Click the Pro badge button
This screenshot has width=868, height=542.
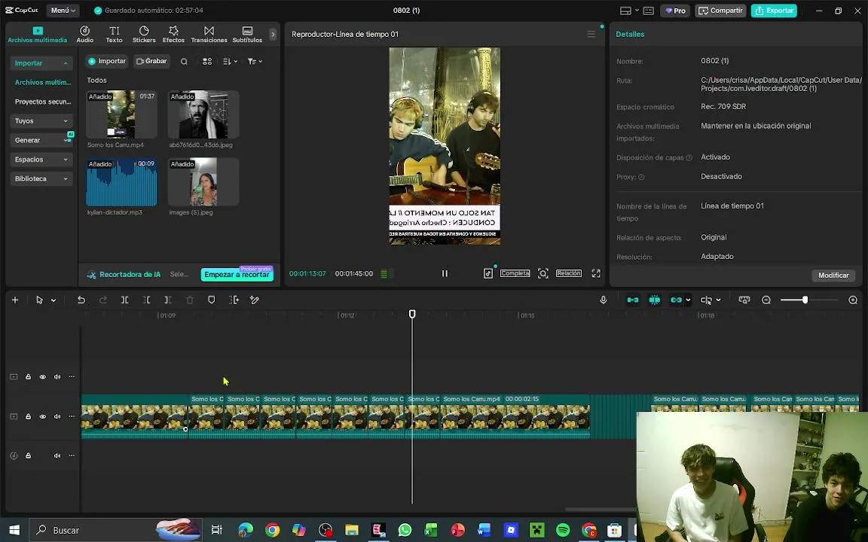(x=675, y=11)
